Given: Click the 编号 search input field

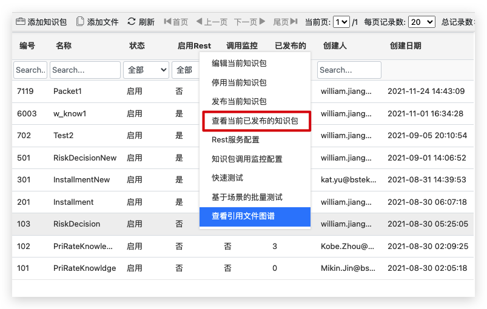Looking at the screenshot, I should tap(30, 70).
